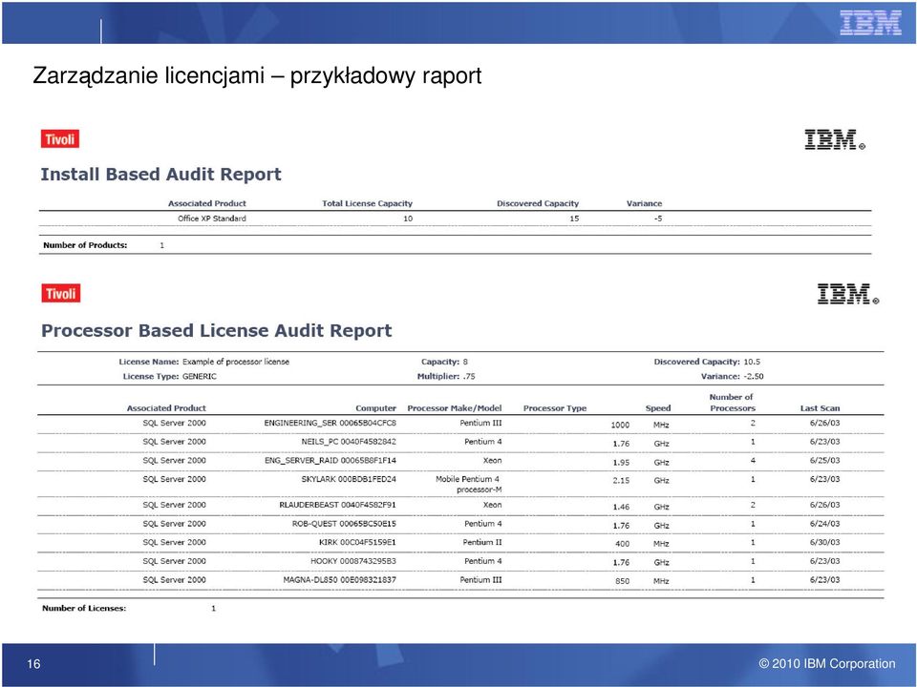Click the 'Install Based Audit Report' heading

[x=160, y=174]
